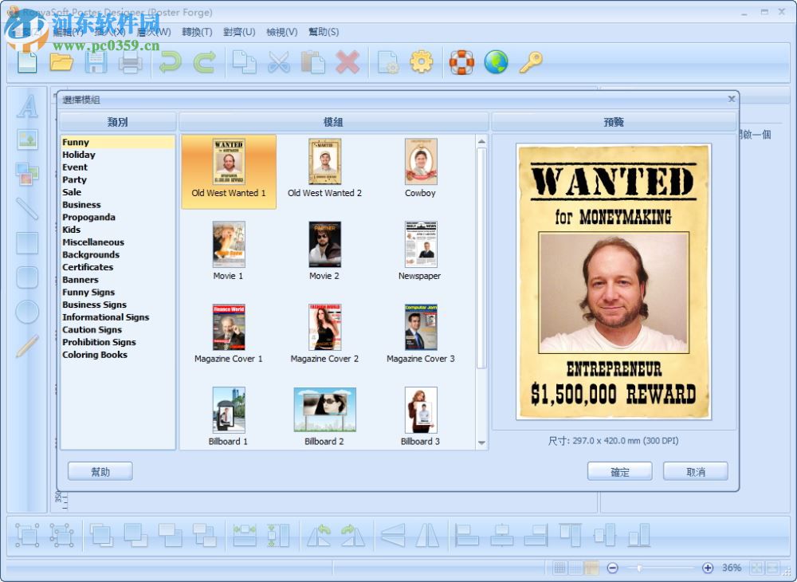
Task: Choose the Movie 1 template
Action: coord(228,251)
